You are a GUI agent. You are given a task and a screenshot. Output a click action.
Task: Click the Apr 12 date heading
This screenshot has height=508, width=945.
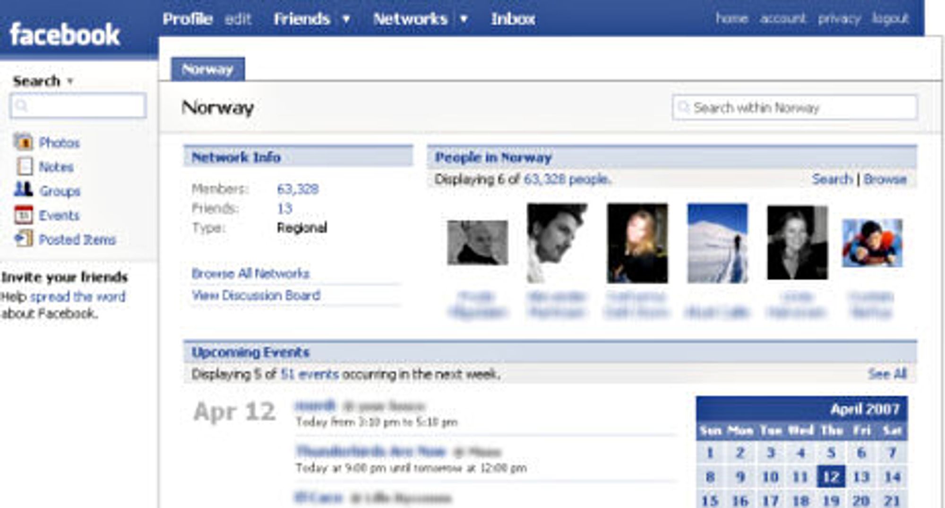pyautogui.click(x=234, y=412)
